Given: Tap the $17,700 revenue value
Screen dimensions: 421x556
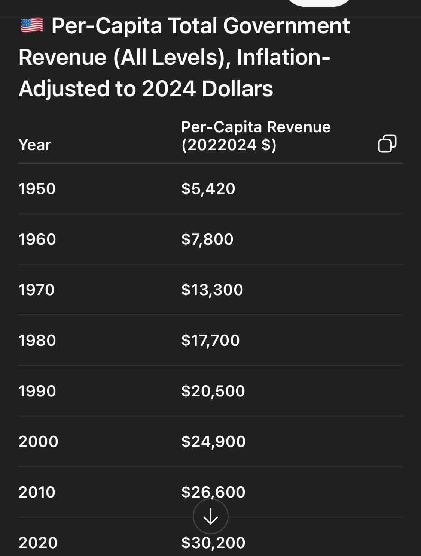Looking at the screenshot, I should [x=210, y=340].
